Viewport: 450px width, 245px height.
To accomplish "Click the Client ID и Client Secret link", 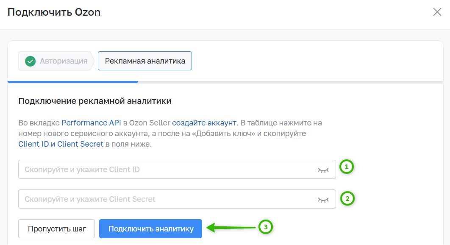I will pyautogui.click(x=61, y=144).
